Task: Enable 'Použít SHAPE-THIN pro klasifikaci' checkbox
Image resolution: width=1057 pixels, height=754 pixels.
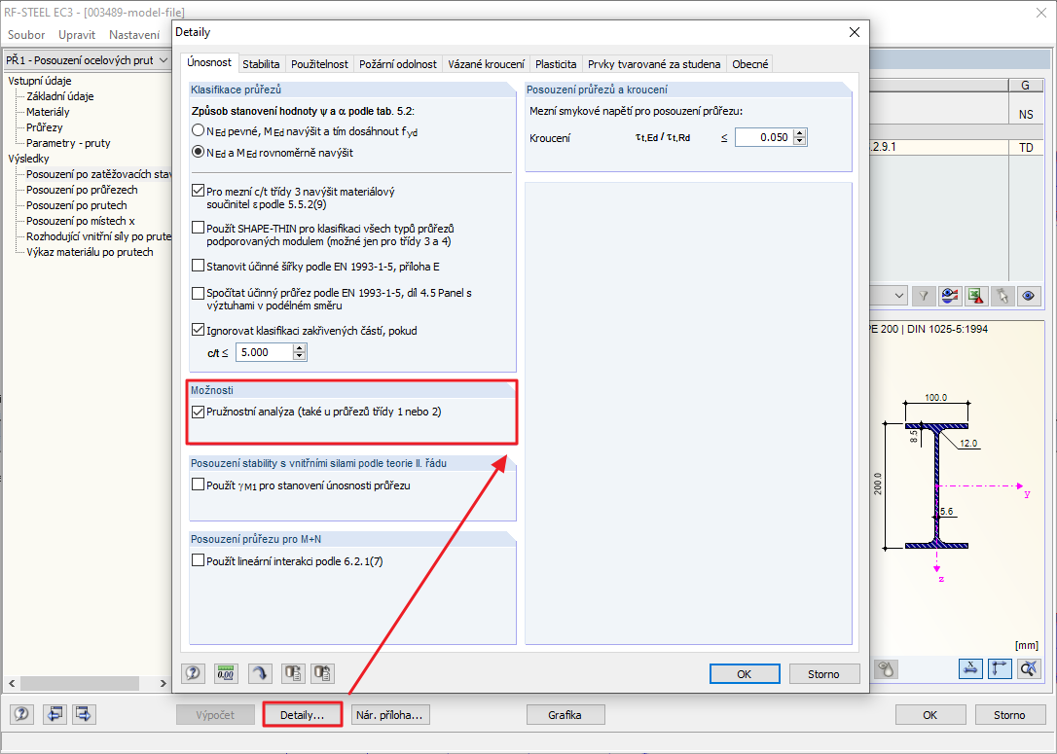Action: 199,228
